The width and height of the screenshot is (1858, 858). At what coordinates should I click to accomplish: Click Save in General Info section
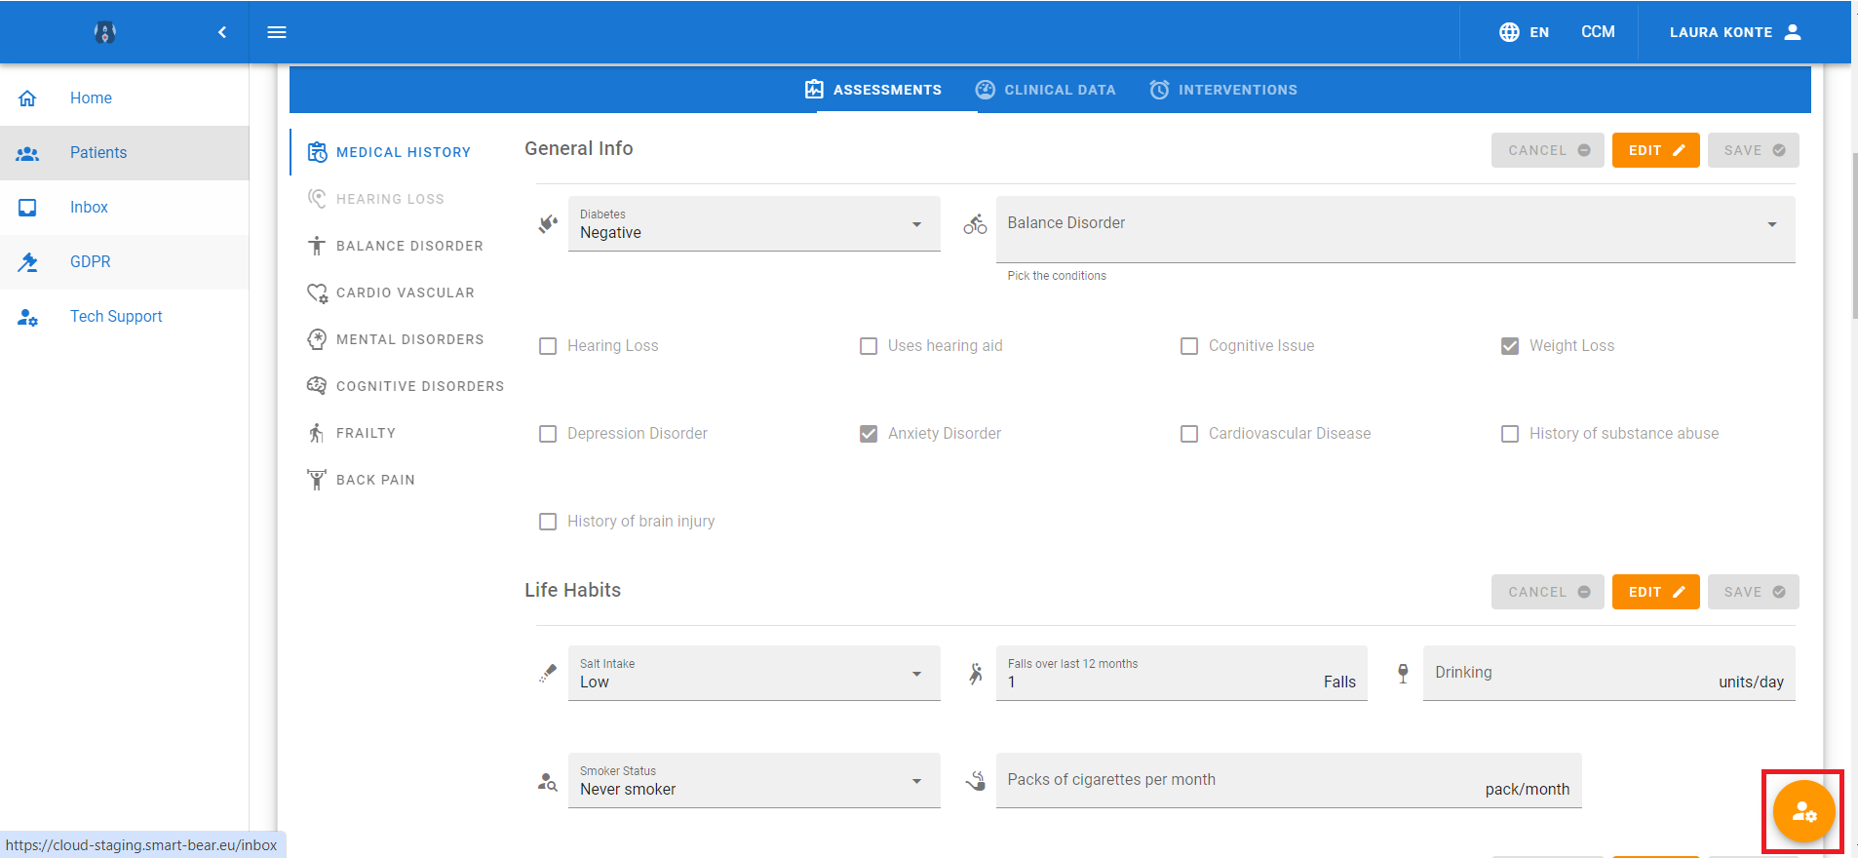coord(1753,150)
